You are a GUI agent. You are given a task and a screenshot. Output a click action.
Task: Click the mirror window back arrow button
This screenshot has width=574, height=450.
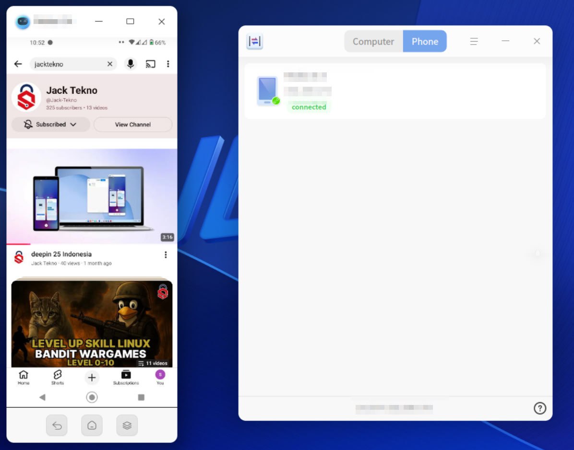tap(57, 425)
